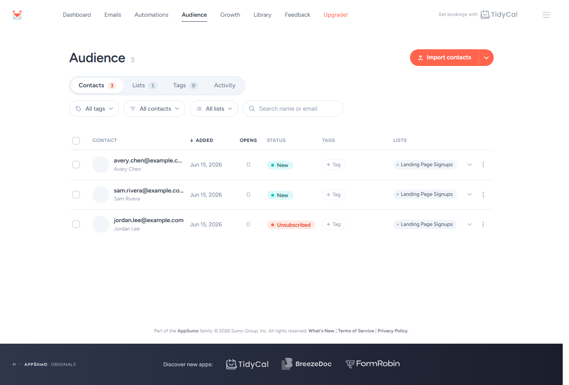Viewport: 569px width, 385px height.
Task: Add a tag to avery.chen contact
Action: click(333, 165)
